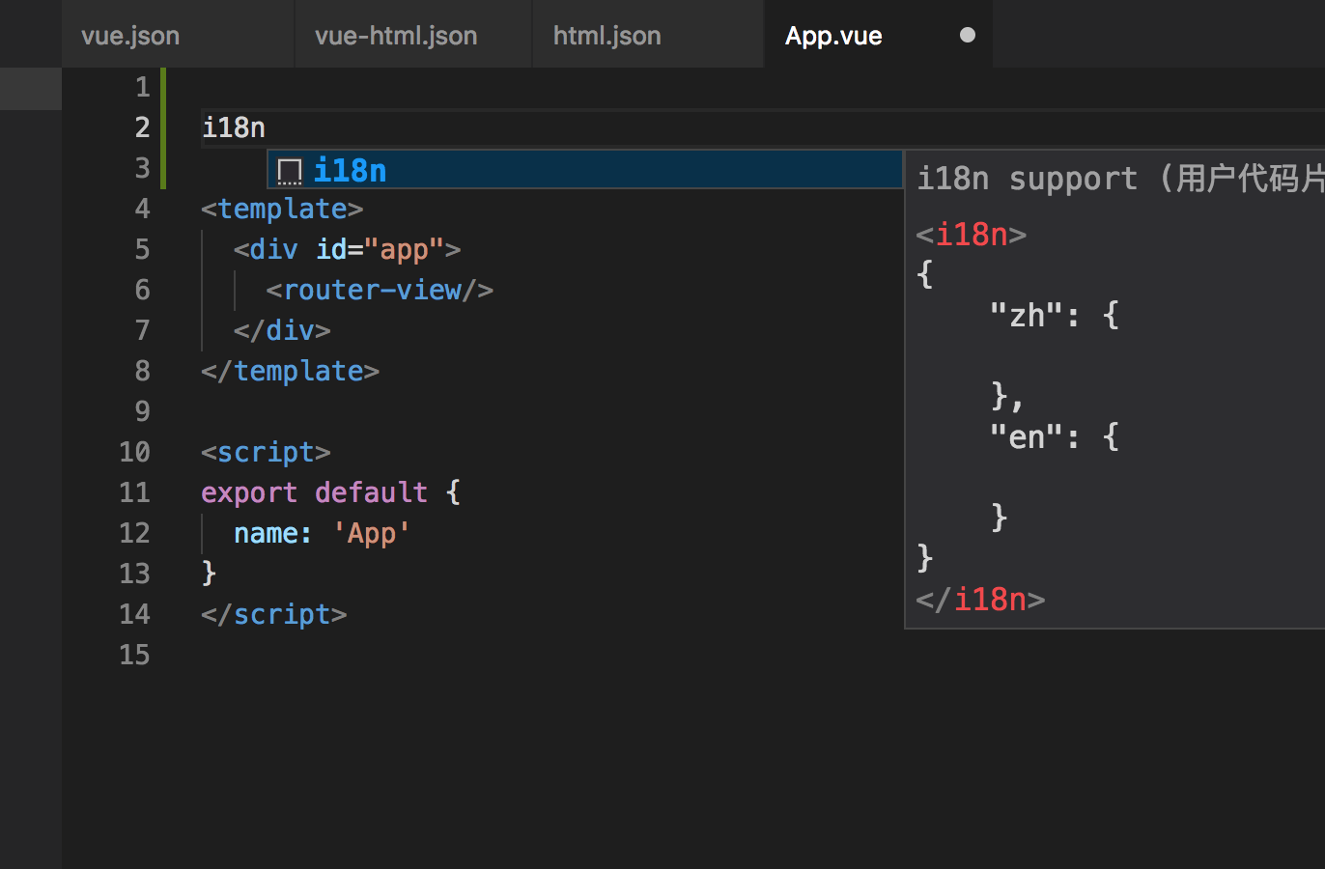This screenshot has height=869, width=1325.
Task: Click the i18n support description text
Action: point(1120,179)
